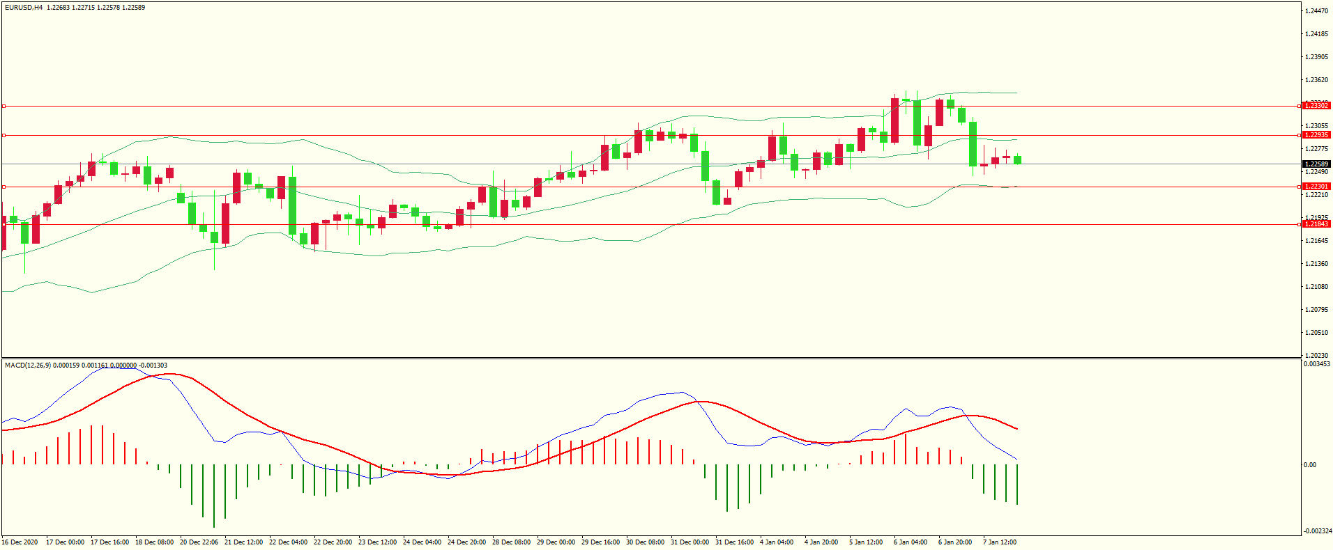Click the 1.20230 value on price scale

(x=1316, y=356)
